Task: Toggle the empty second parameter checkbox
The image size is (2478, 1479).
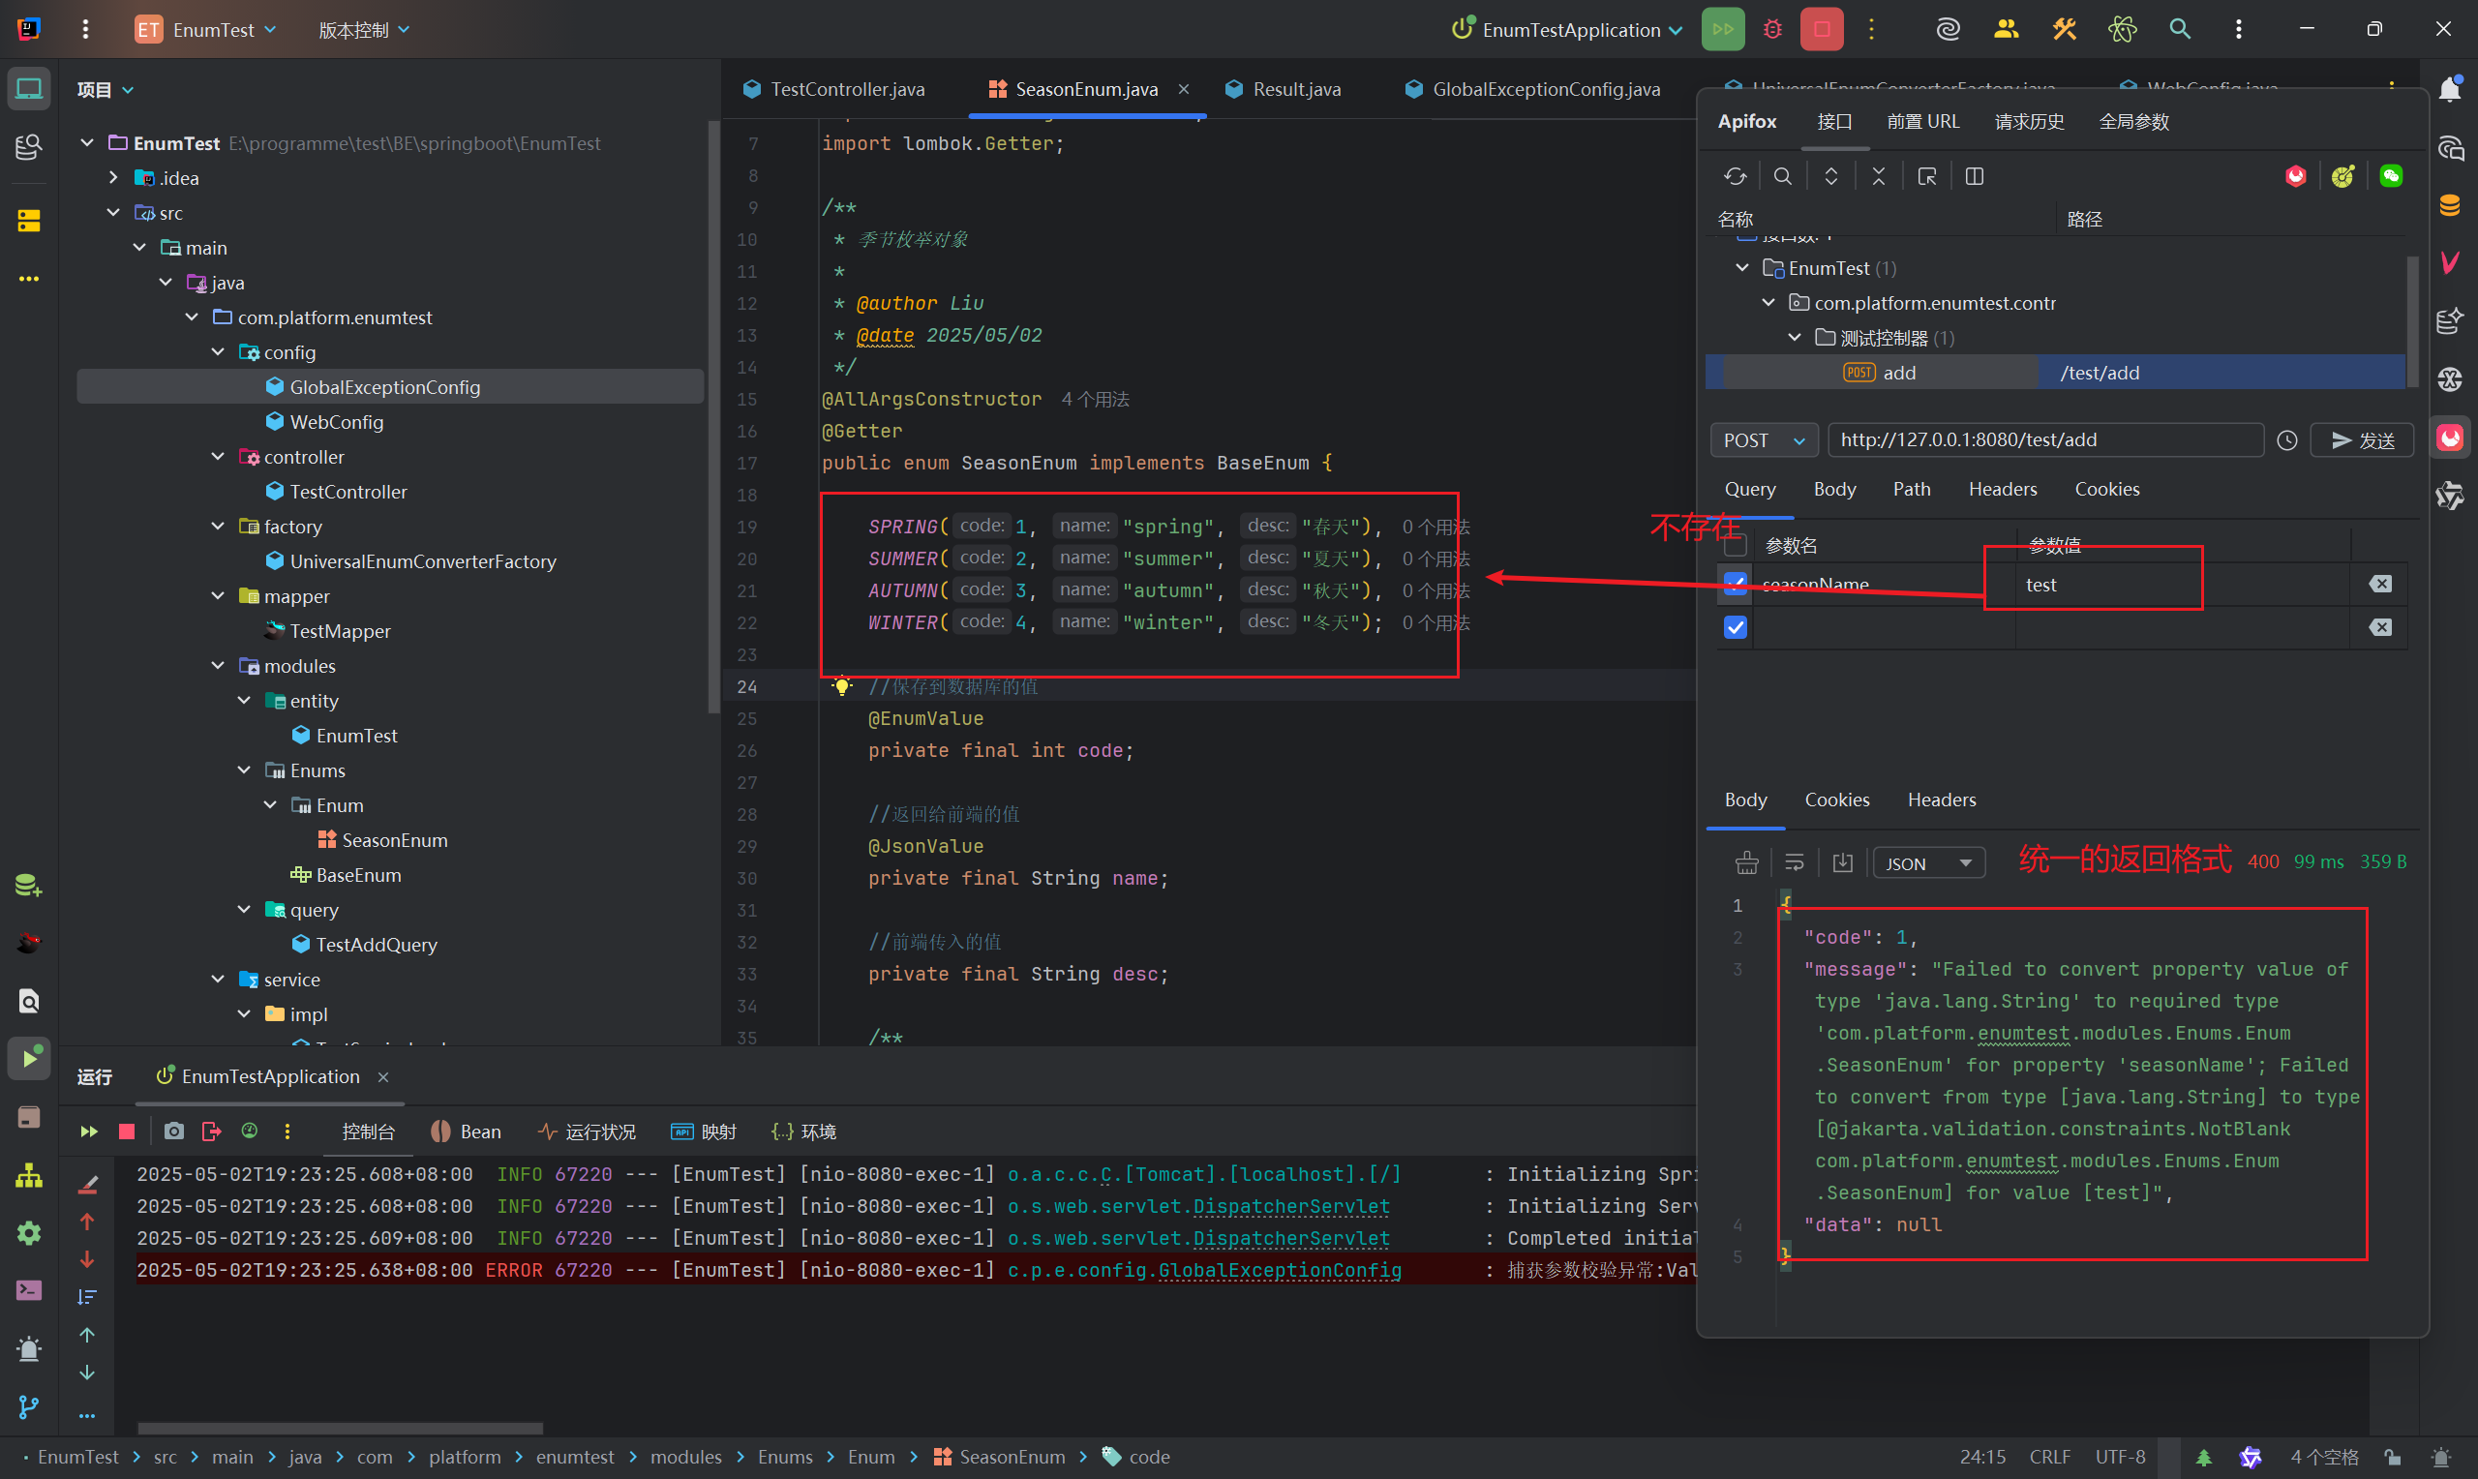Action: (x=1735, y=628)
